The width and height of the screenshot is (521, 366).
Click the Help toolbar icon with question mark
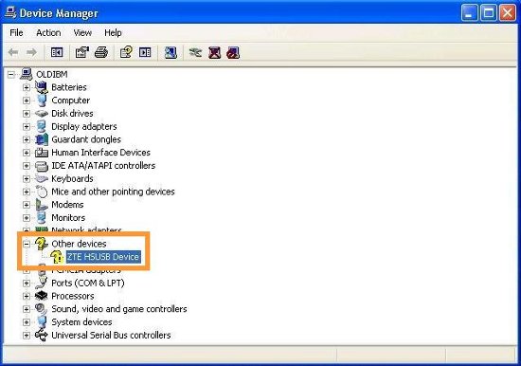click(126, 52)
